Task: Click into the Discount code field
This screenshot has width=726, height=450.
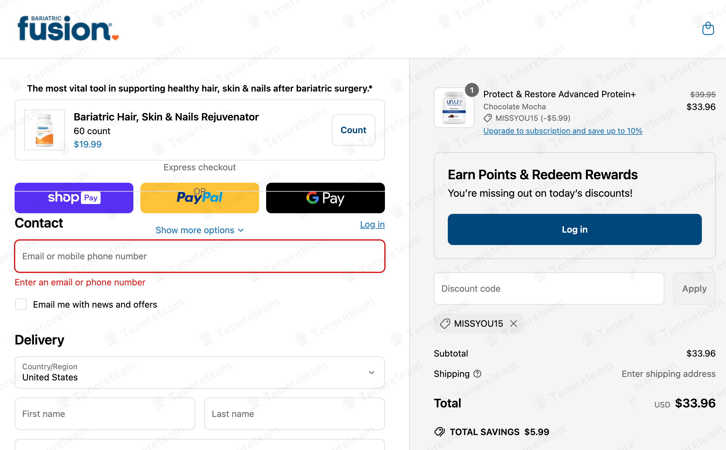Action: coord(549,289)
